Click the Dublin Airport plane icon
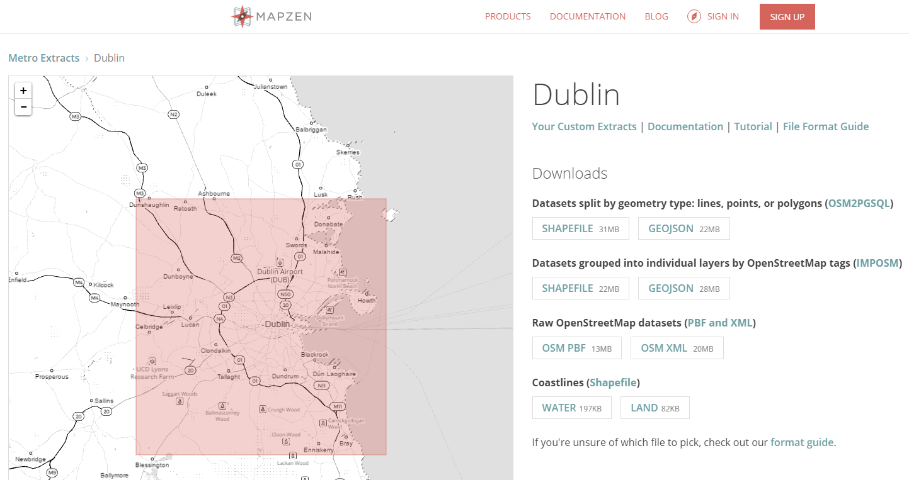This screenshot has height=480, width=909. click(280, 263)
